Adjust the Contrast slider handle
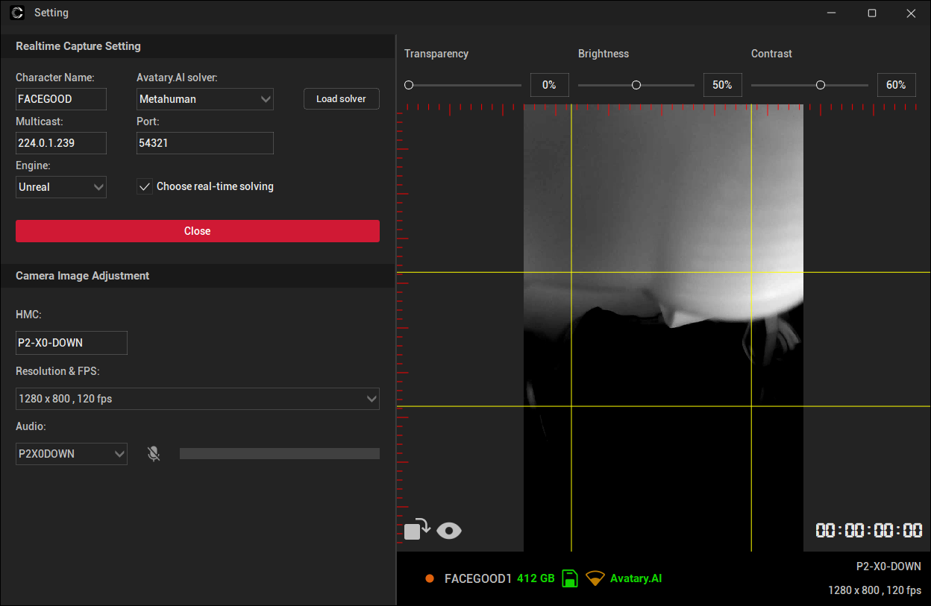Image resolution: width=931 pixels, height=606 pixels. coord(821,85)
